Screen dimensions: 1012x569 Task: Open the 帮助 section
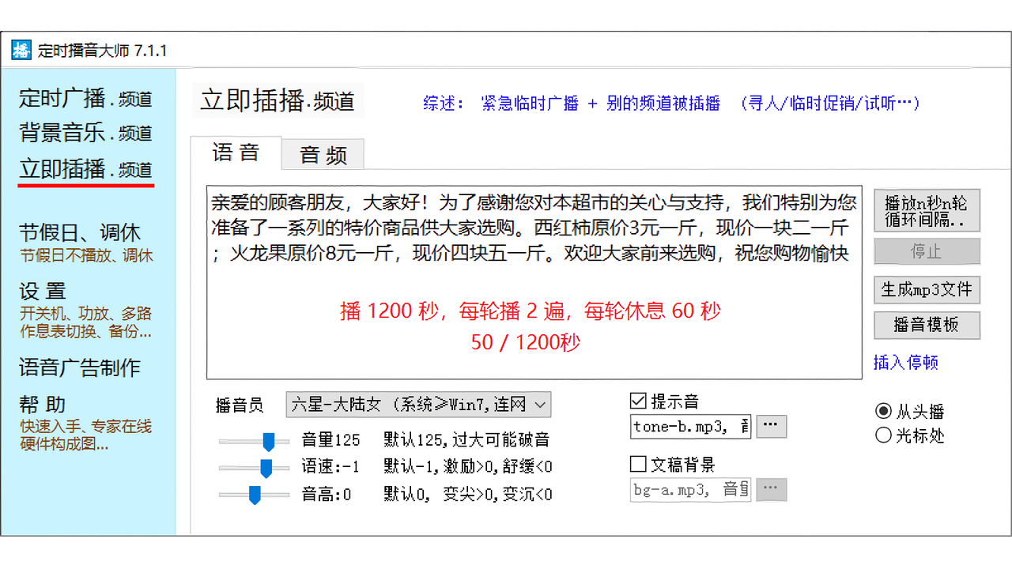[x=43, y=404]
